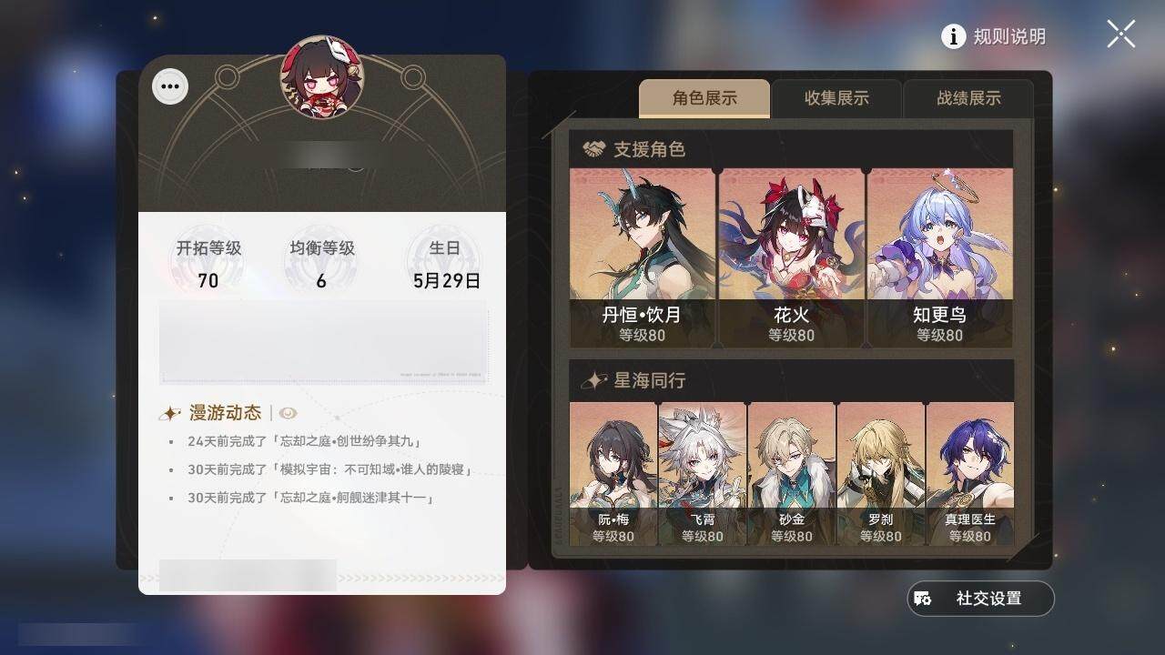Select 真理医生 character card
This screenshot has width=1165, height=655.
click(x=970, y=474)
